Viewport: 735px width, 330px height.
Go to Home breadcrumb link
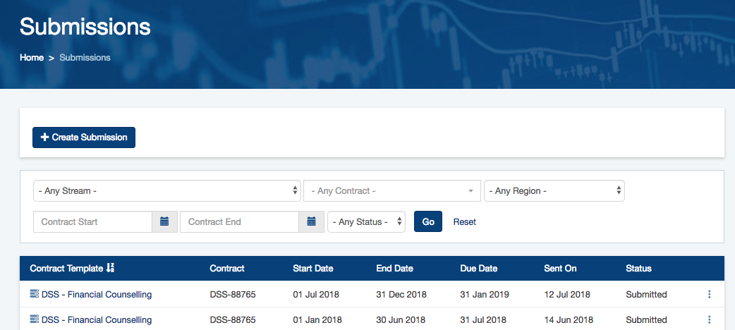(32, 58)
